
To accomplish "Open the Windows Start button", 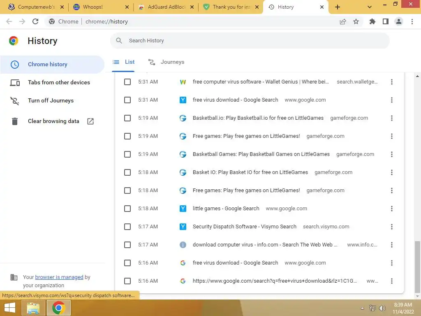I will 10,308.
